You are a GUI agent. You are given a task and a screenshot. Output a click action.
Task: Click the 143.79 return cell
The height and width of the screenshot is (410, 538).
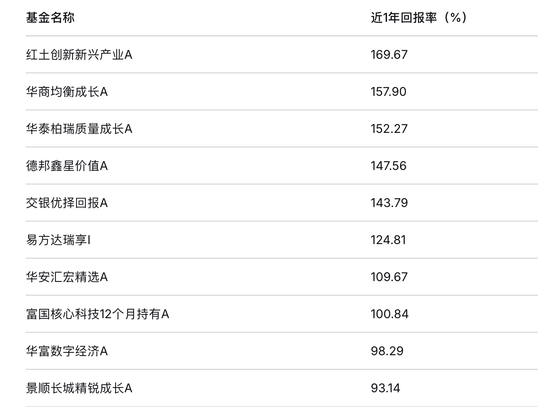click(x=389, y=203)
